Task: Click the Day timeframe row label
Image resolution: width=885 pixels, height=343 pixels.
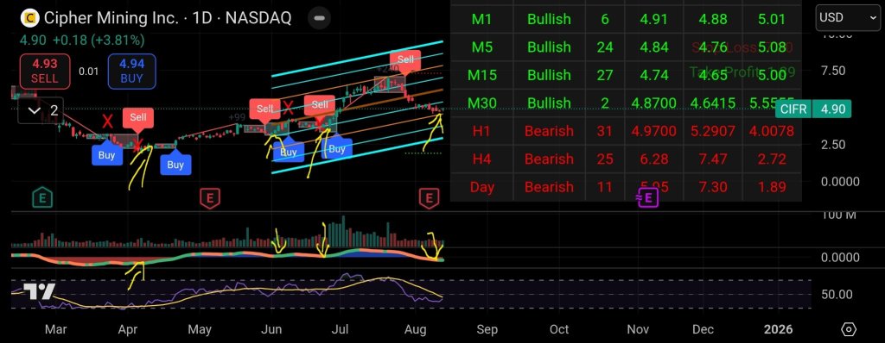Action: coord(481,187)
